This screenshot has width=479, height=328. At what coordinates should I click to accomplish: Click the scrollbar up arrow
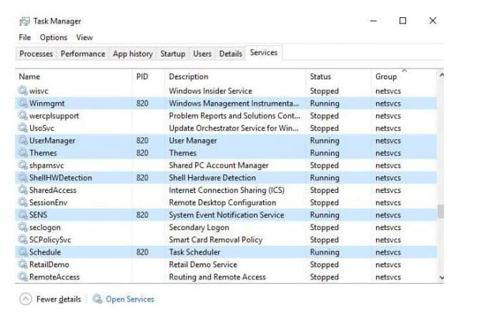tap(441, 75)
